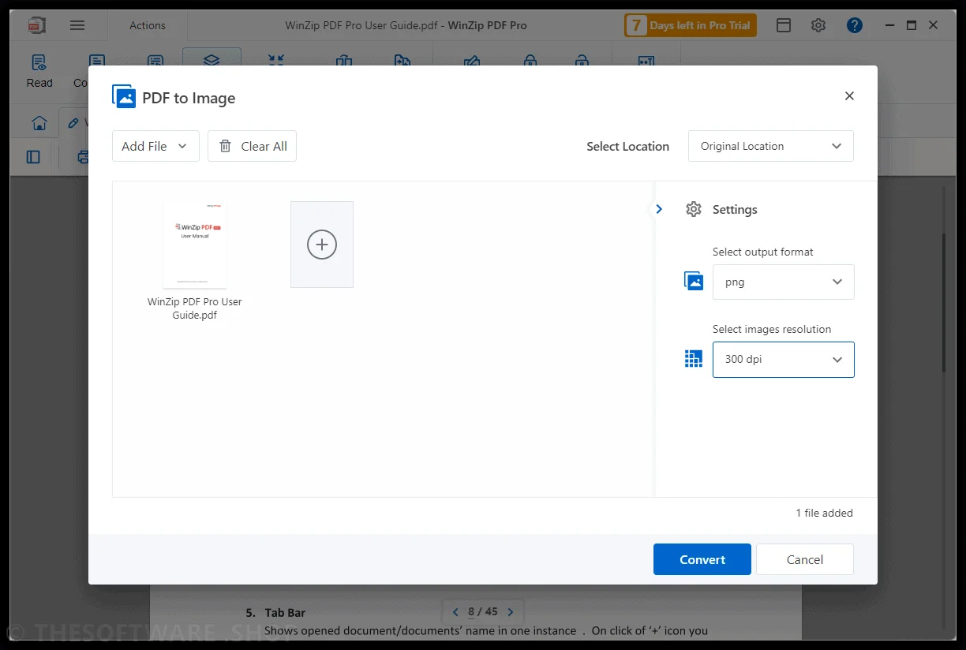Expand the Original Location dropdown
966x650 pixels.
tap(771, 146)
